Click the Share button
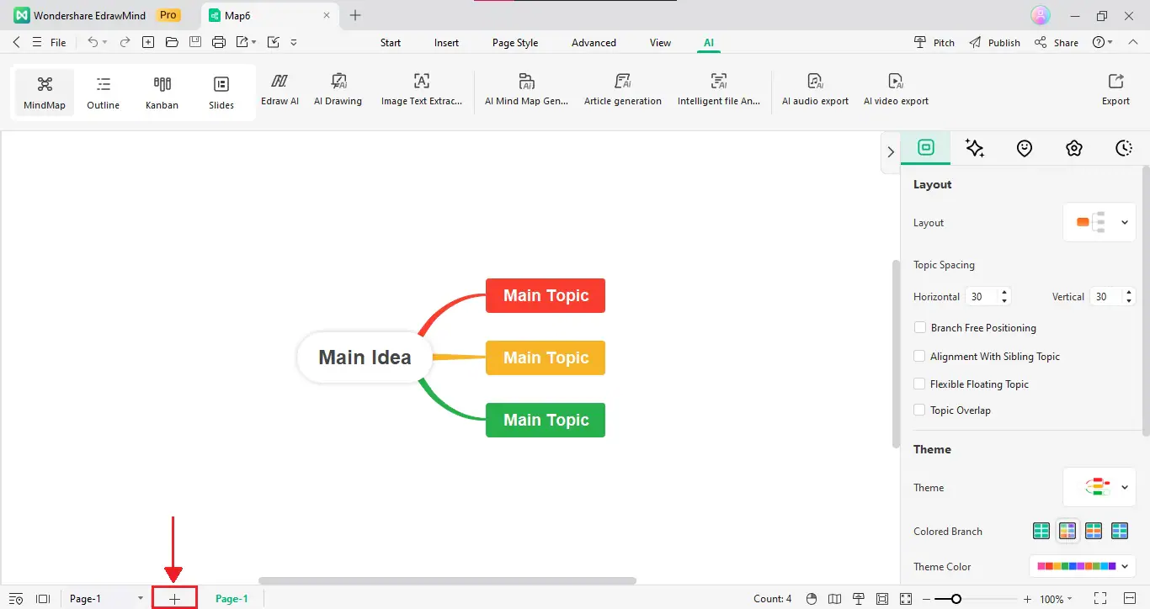 pos(1056,42)
